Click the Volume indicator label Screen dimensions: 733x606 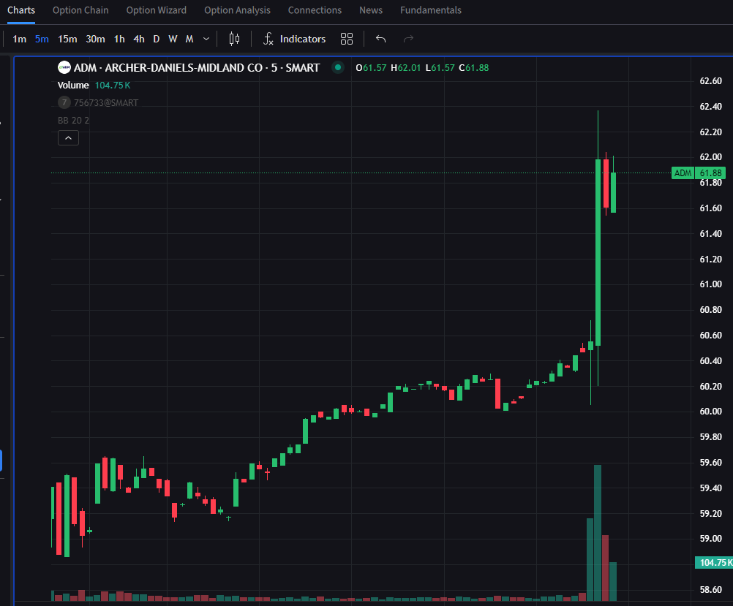[x=74, y=85]
